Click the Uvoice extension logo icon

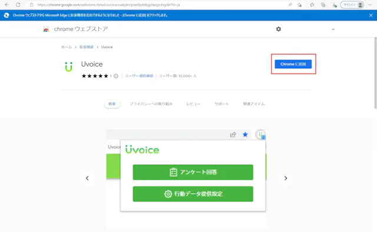68,67
